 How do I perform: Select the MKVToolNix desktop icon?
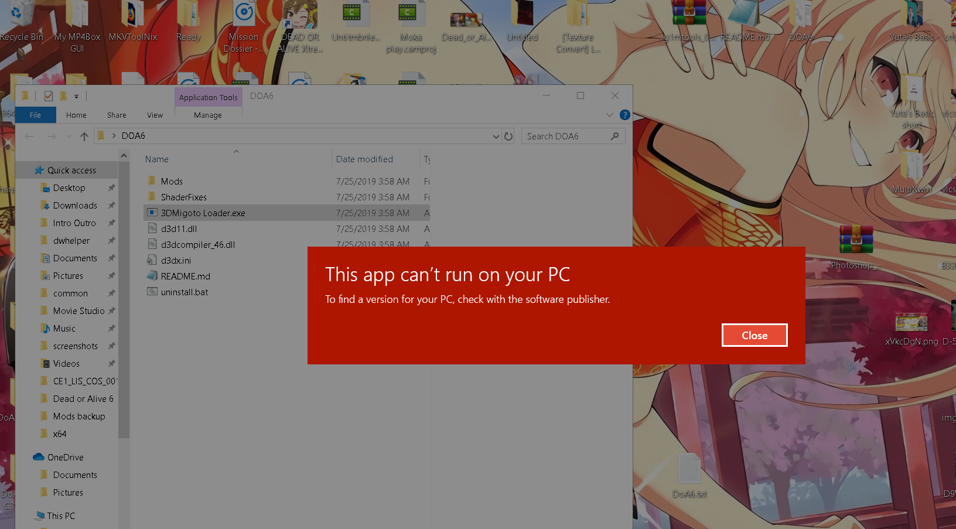[x=133, y=21]
